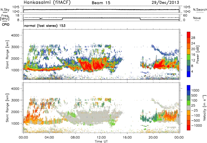207x143 pixels.
Task: Click the '18' frequency scale value
Action: click(17, 15)
